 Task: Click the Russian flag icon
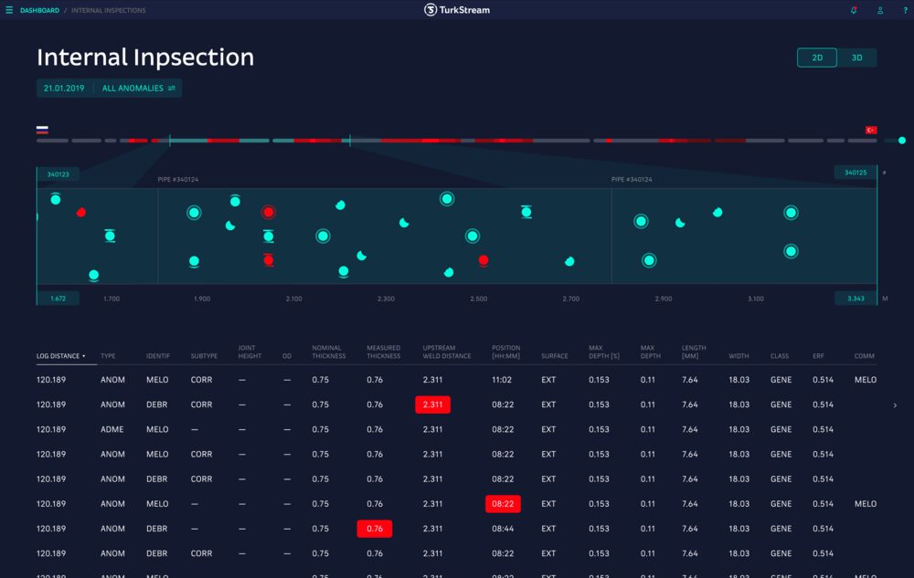[42, 131]
